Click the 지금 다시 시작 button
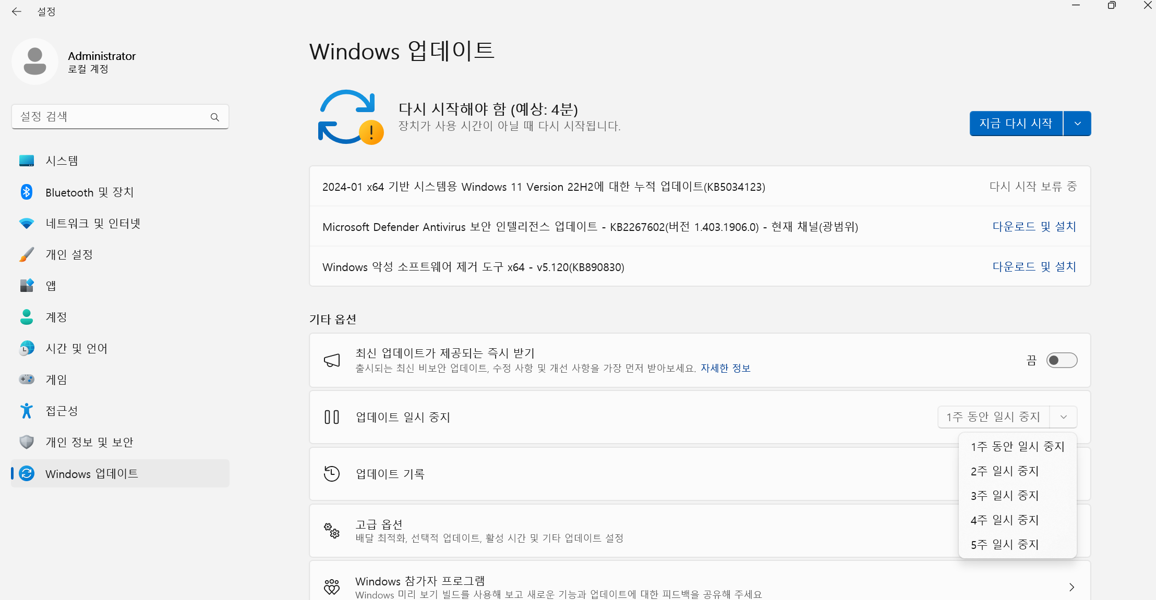 [x=1015, y=124]
